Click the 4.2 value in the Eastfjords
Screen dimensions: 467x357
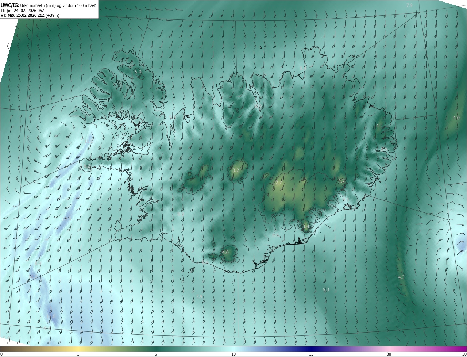tap(379, 126)
